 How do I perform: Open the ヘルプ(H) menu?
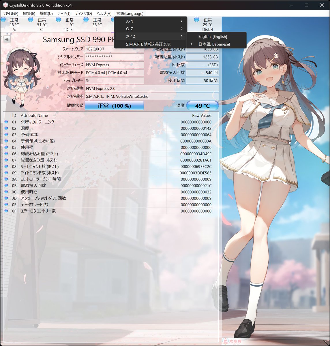(x=104, y=14)
